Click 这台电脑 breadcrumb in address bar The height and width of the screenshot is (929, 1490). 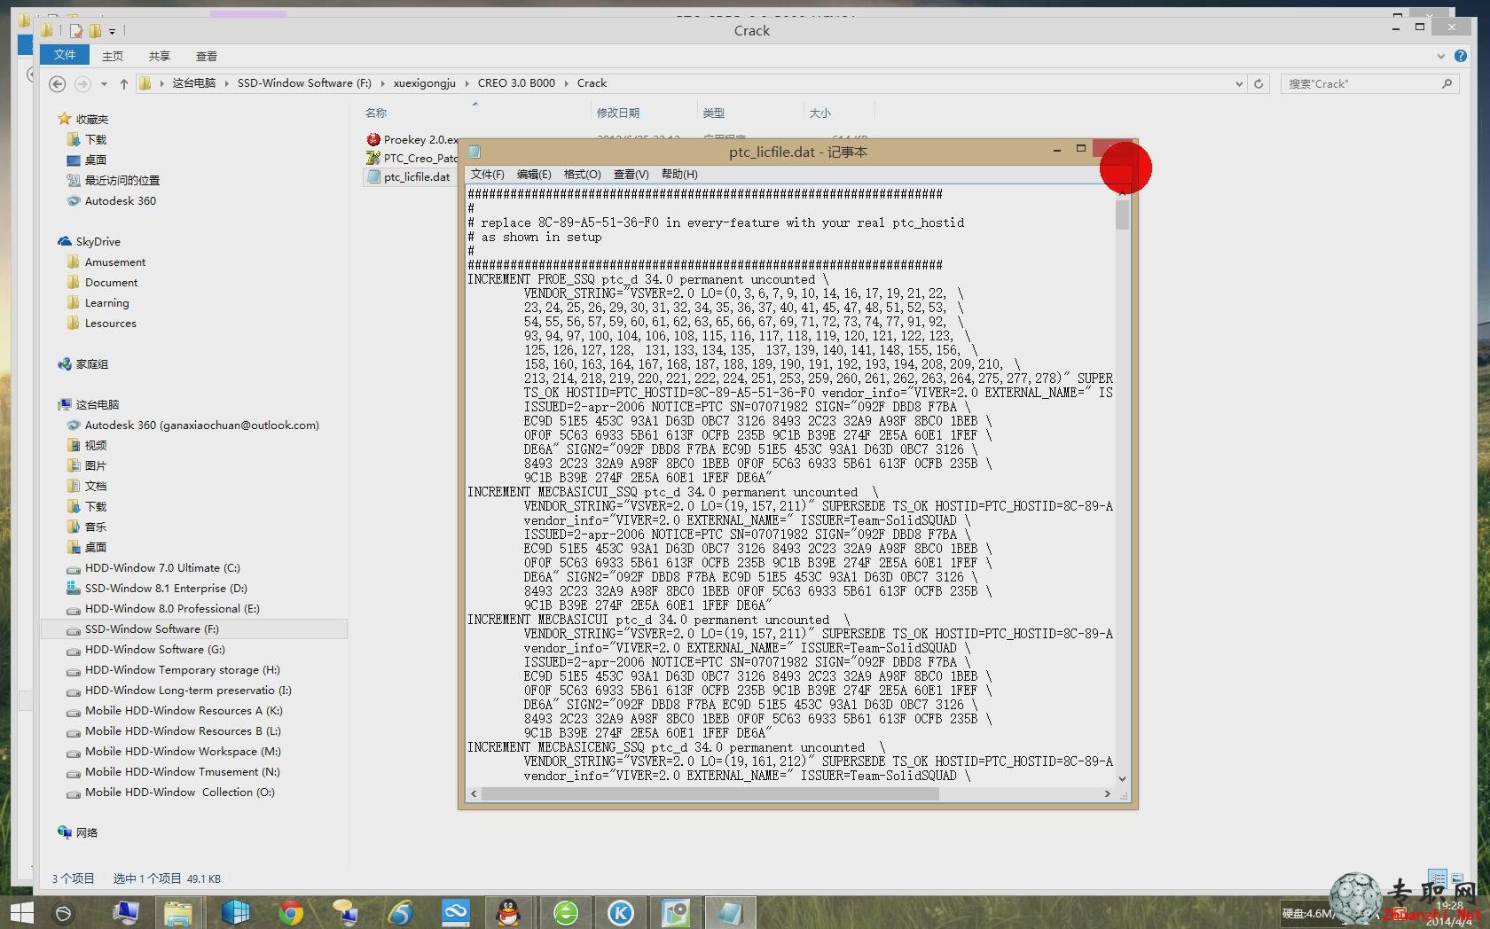click(x=193, y=83)
